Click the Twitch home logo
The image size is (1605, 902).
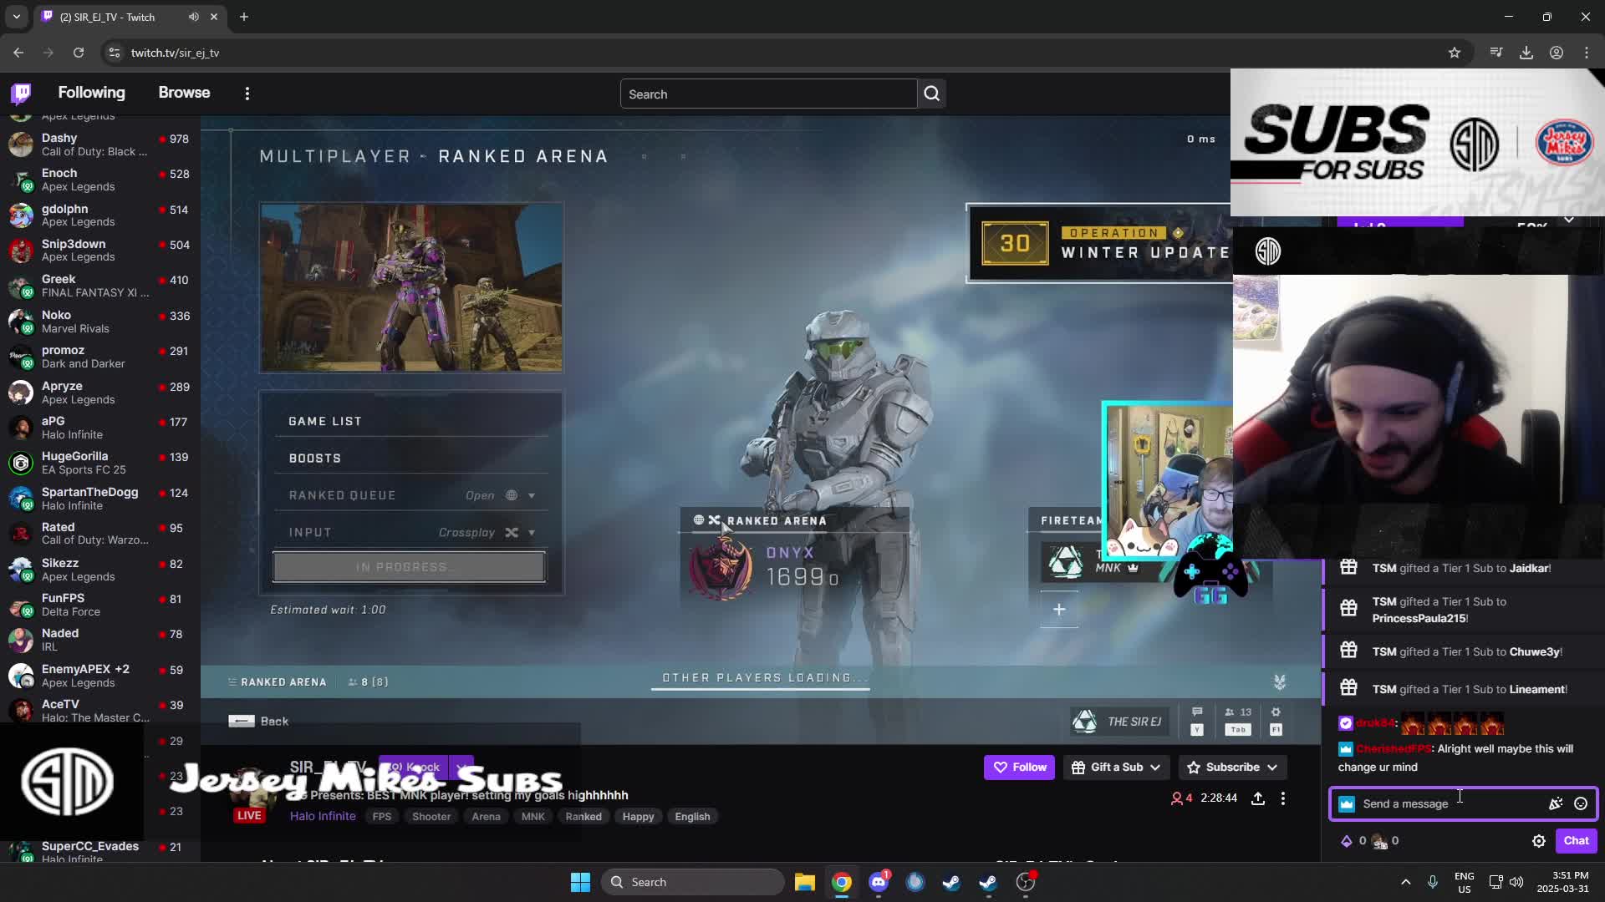pos(21,93)
